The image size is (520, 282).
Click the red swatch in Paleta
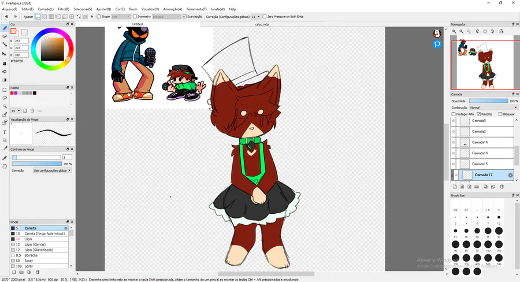point(12,93)
